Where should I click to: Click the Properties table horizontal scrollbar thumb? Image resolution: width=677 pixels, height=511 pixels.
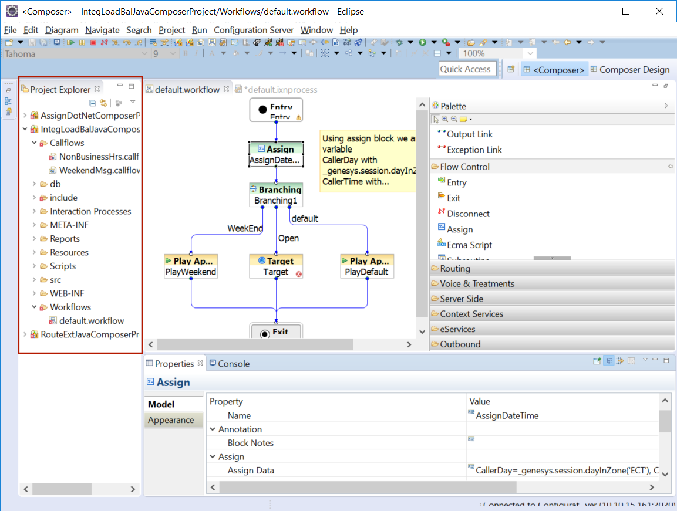[368, 487]
